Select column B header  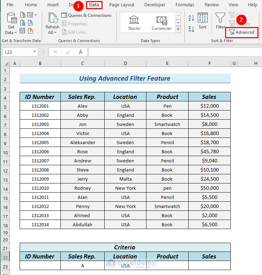point(40,63)
